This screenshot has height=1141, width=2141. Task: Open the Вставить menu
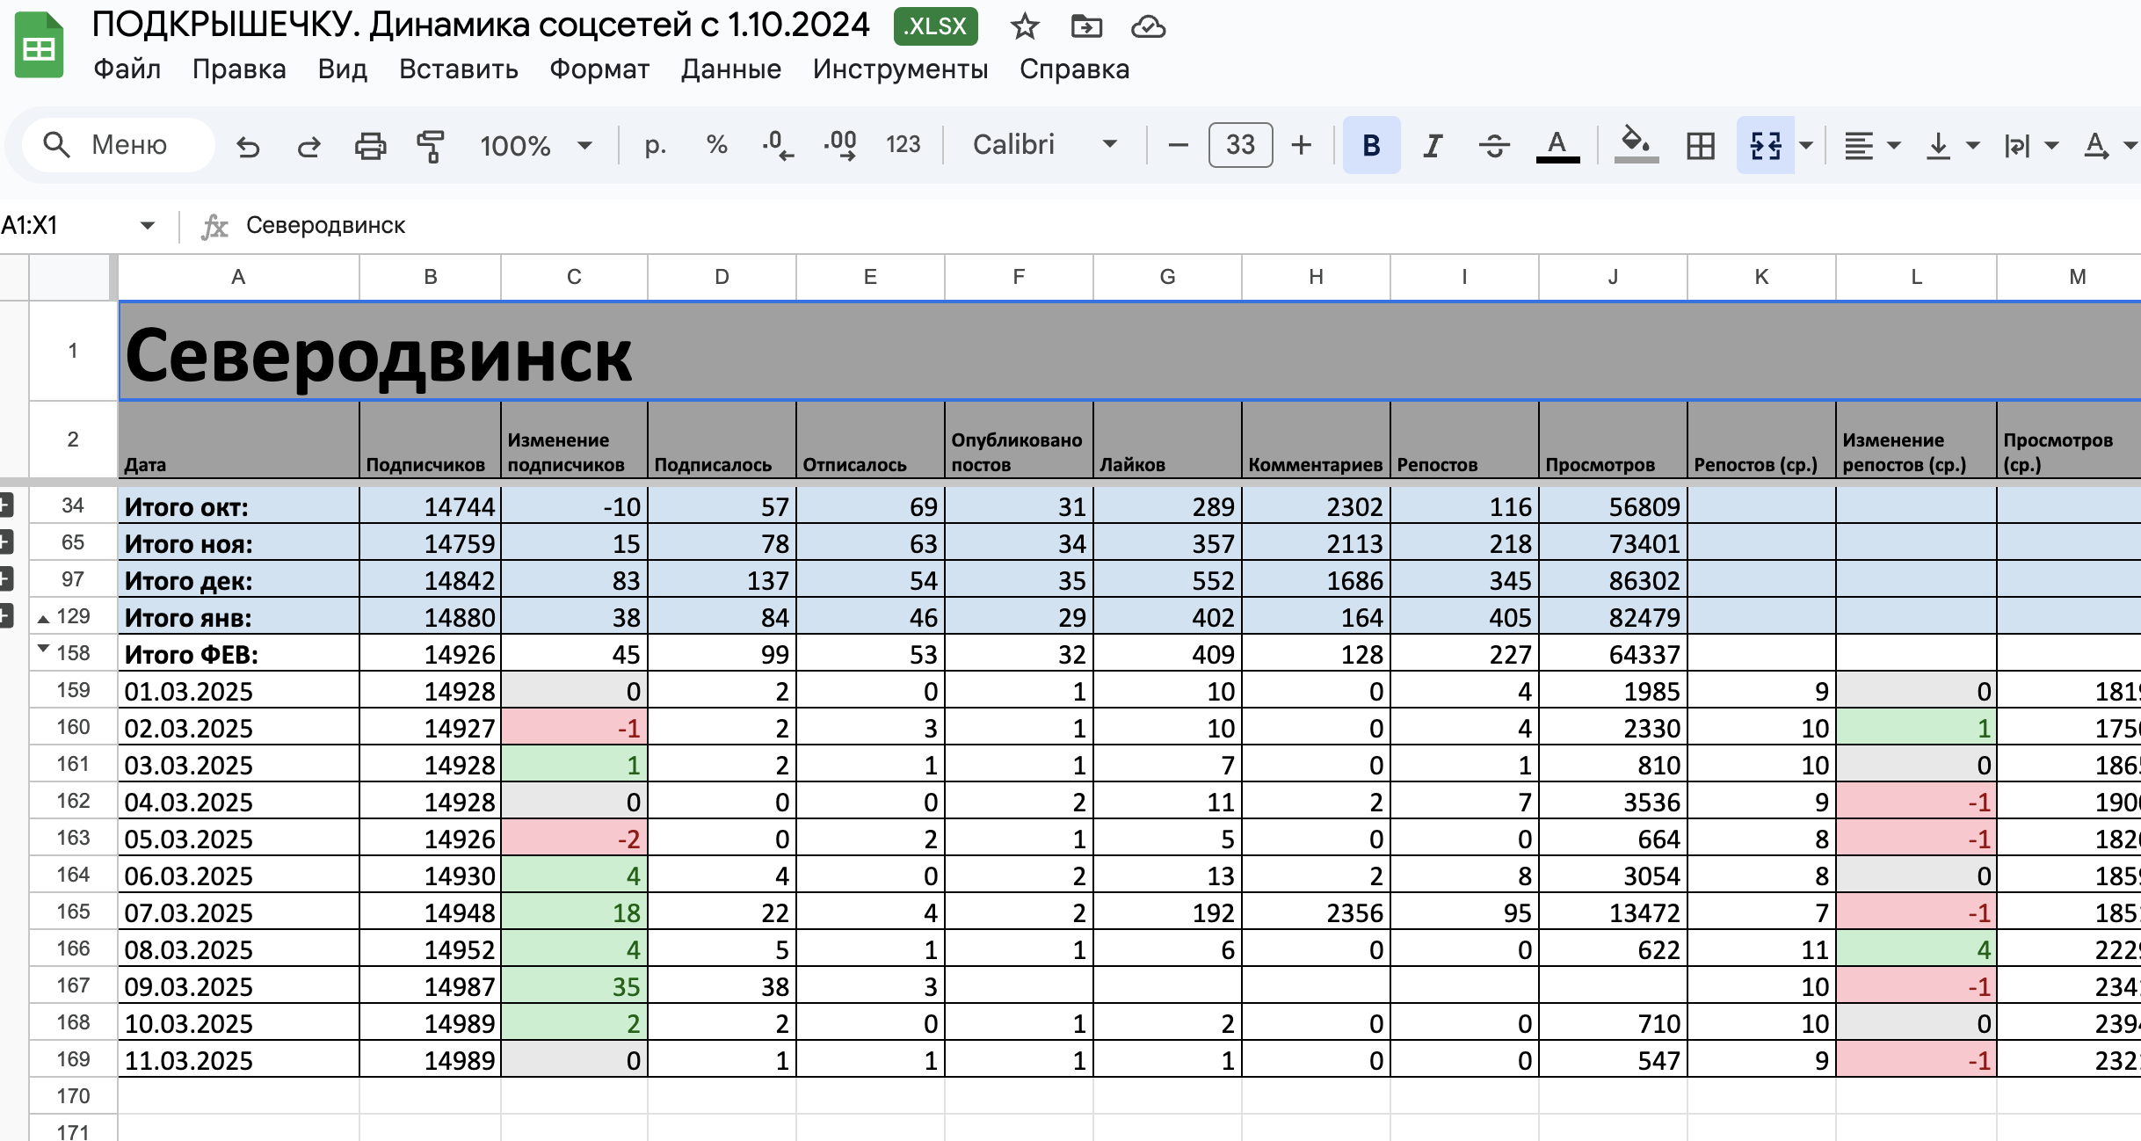458,69
